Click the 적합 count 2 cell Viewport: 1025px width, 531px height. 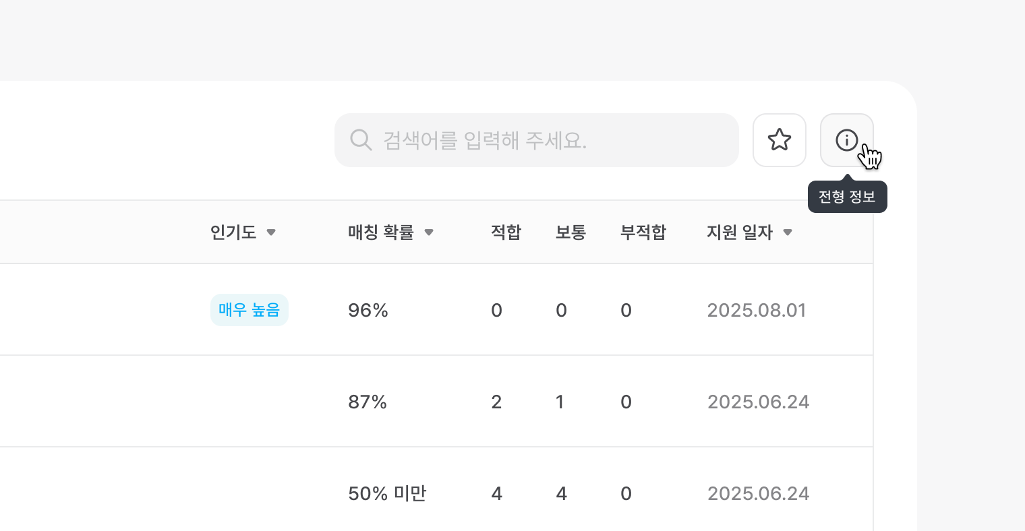pyautogui.click(x=496, y=402)
